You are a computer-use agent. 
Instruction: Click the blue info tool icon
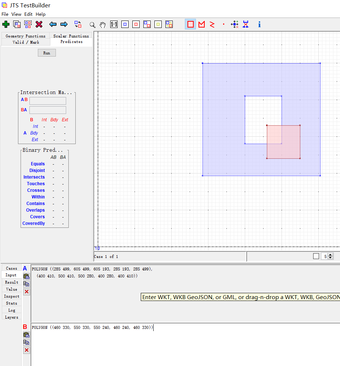260,24
